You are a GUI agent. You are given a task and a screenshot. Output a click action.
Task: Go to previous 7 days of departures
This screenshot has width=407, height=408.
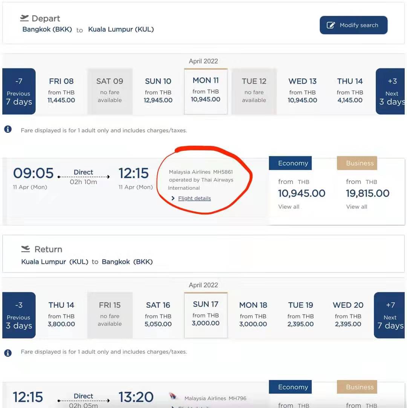click(19, 91)
